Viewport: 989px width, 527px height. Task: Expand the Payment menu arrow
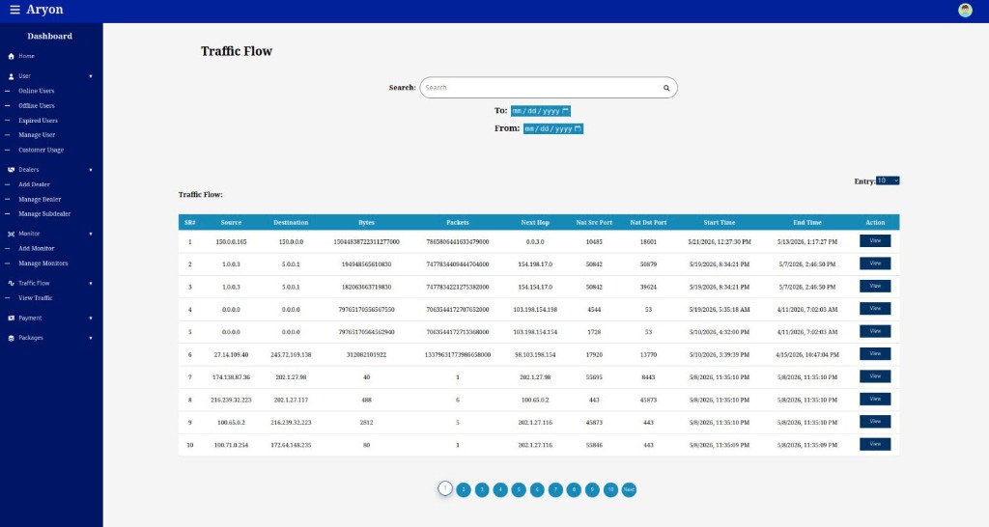point(91,319)
